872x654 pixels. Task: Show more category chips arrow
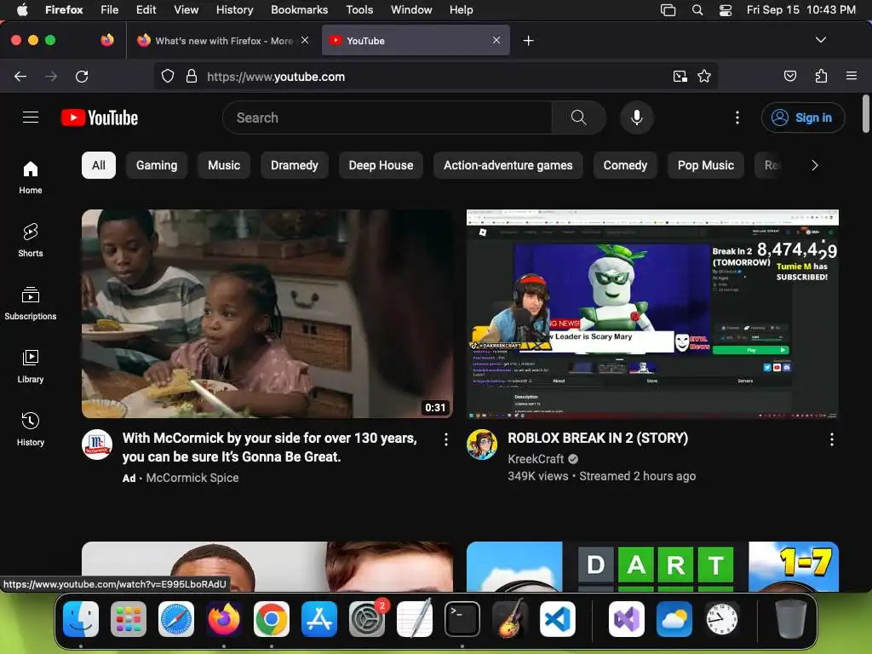click(x=815, y=165)
